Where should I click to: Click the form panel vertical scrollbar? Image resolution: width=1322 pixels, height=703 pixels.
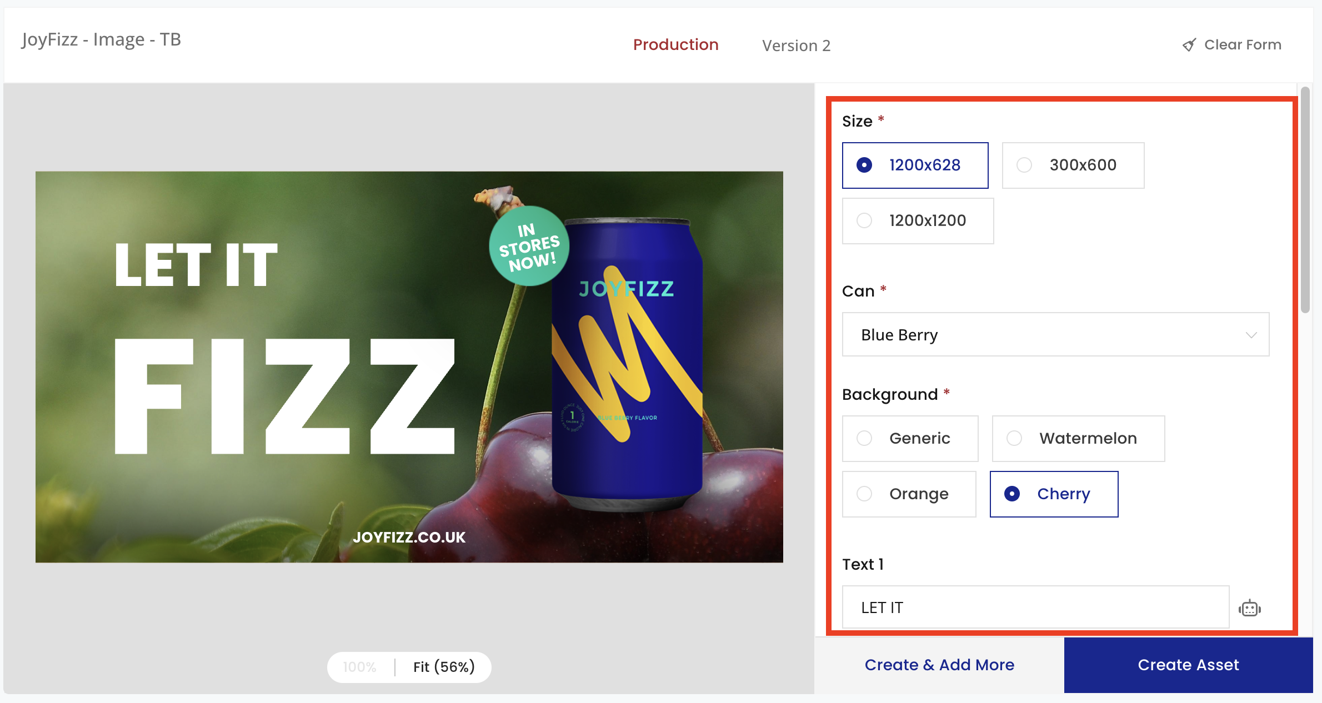coord(1305,200)
